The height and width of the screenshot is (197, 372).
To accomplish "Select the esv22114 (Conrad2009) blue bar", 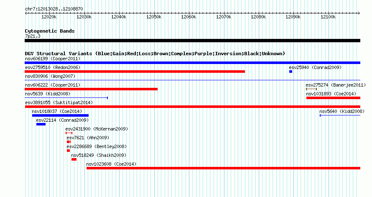I will [x=41, y=124].
